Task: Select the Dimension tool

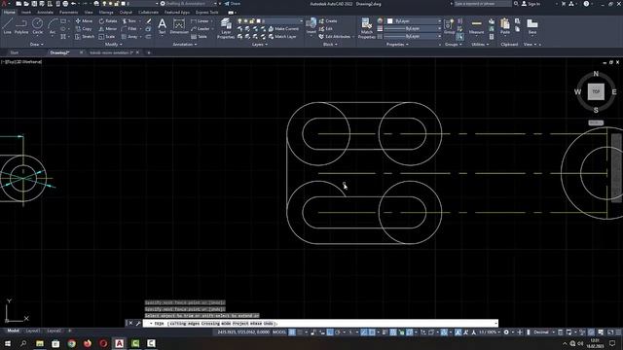Action: [x=179, y=26]
